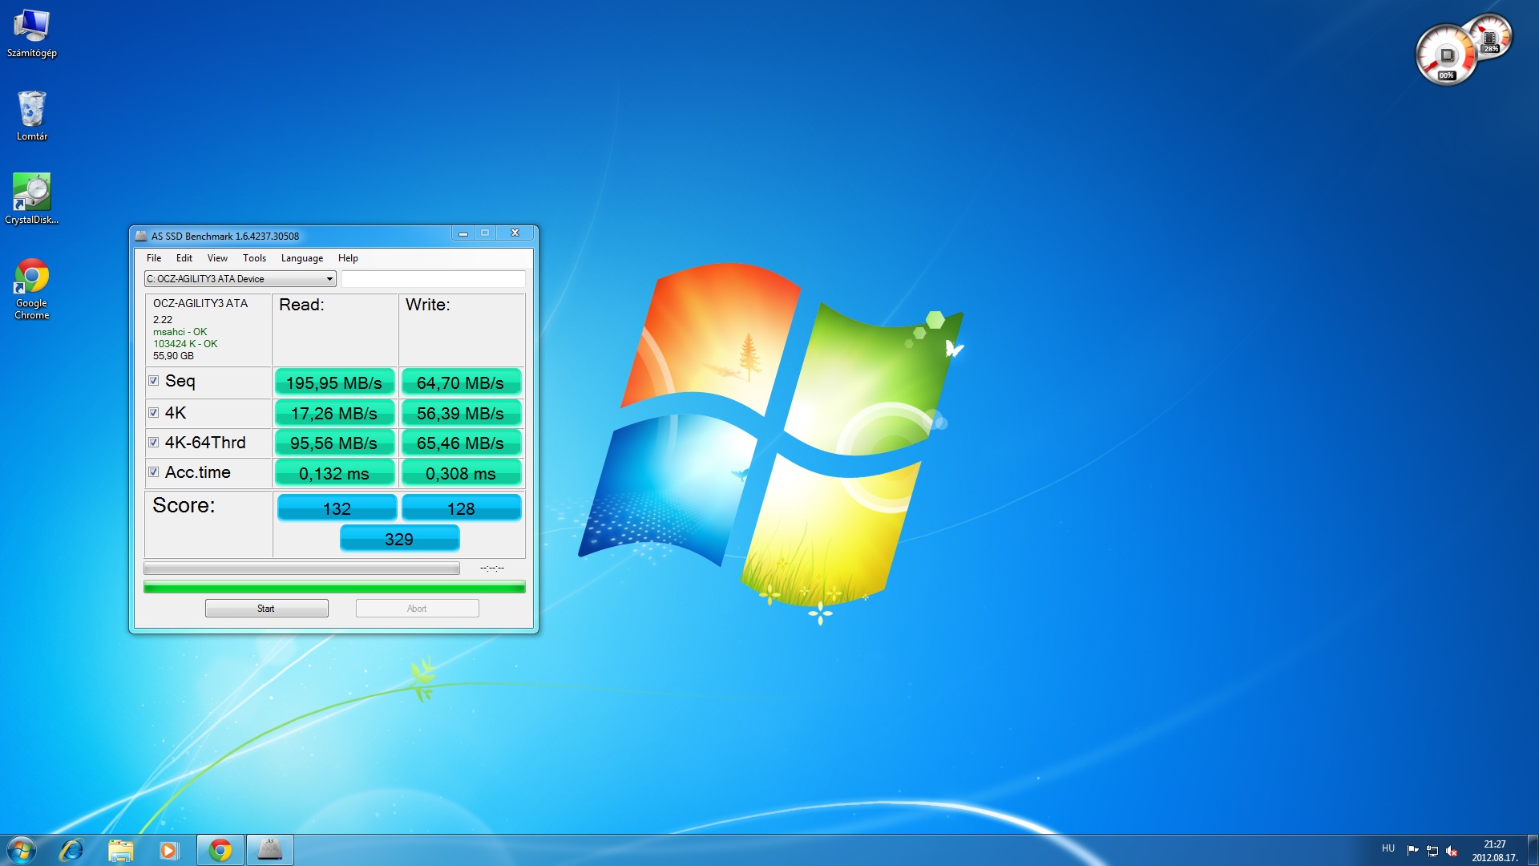This screenshot has width=1539, height=866.
Task: Click the Internet Explorer taskbar icon
Action: click(72, 850)
